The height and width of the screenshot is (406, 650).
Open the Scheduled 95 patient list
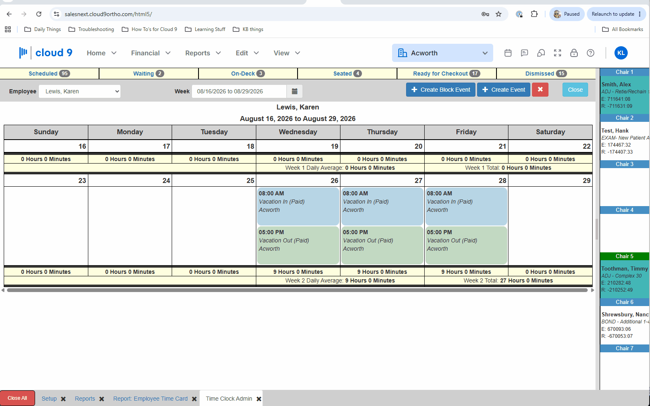point(49,74)
